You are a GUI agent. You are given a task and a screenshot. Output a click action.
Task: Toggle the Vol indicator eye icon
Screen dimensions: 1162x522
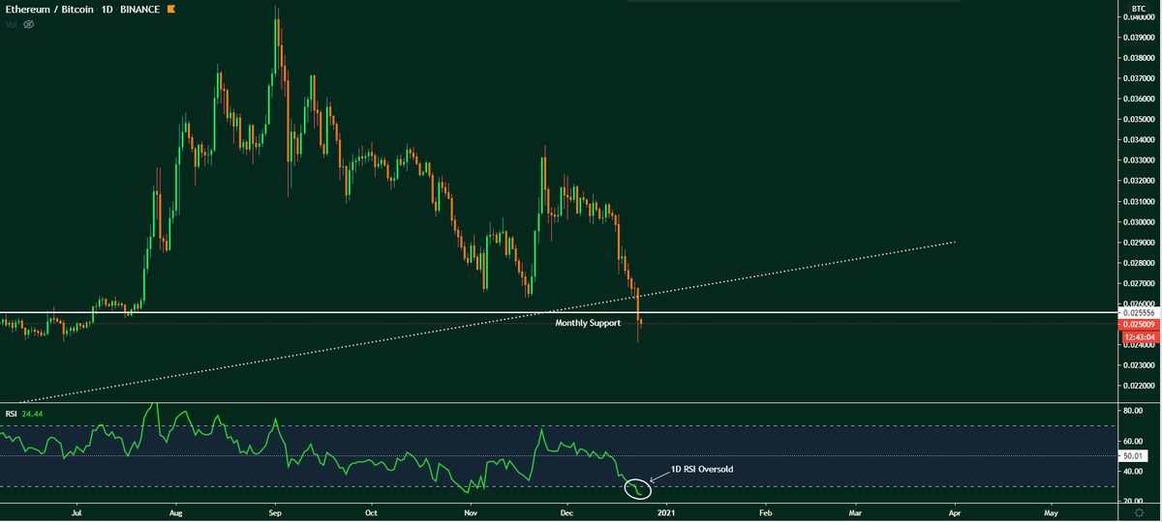pos(28,23)
